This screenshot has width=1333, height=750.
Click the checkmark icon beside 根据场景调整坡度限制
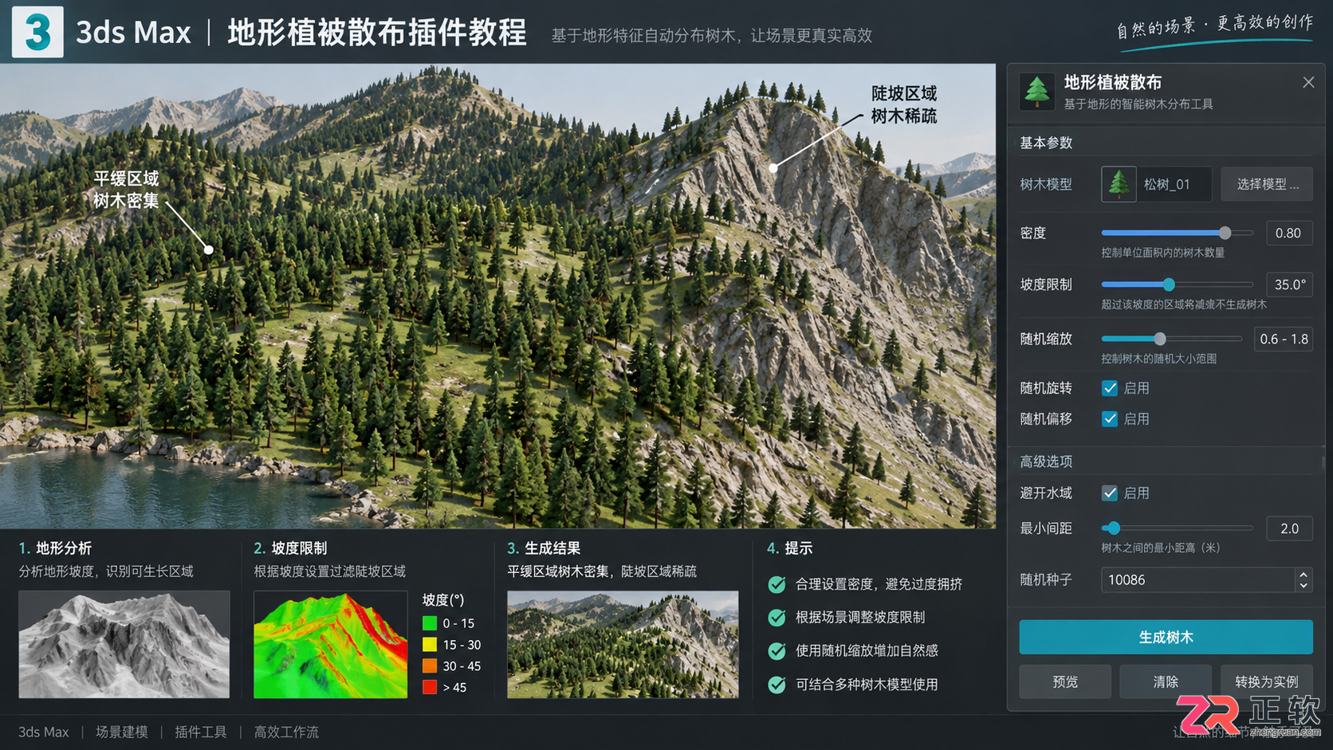pyautogui.click(x=777, y=617)
